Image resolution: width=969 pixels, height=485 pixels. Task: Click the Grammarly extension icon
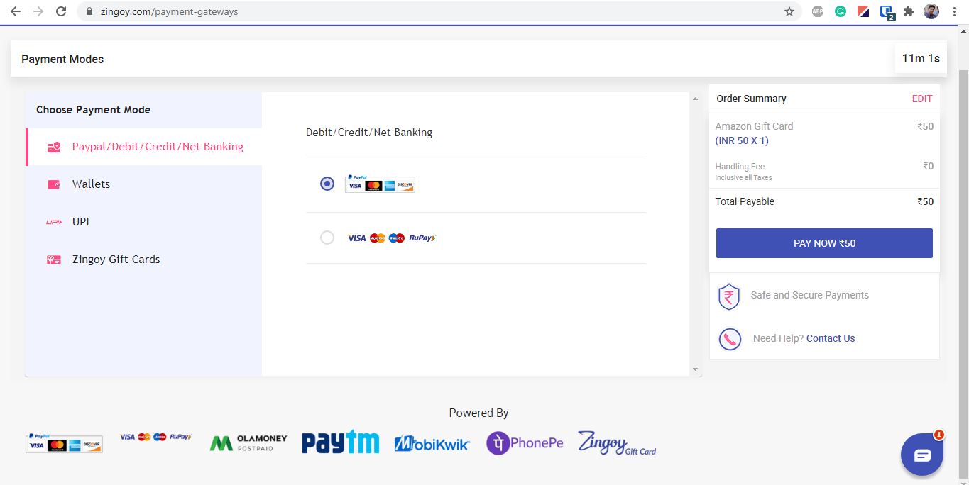(x=840, y=11)
